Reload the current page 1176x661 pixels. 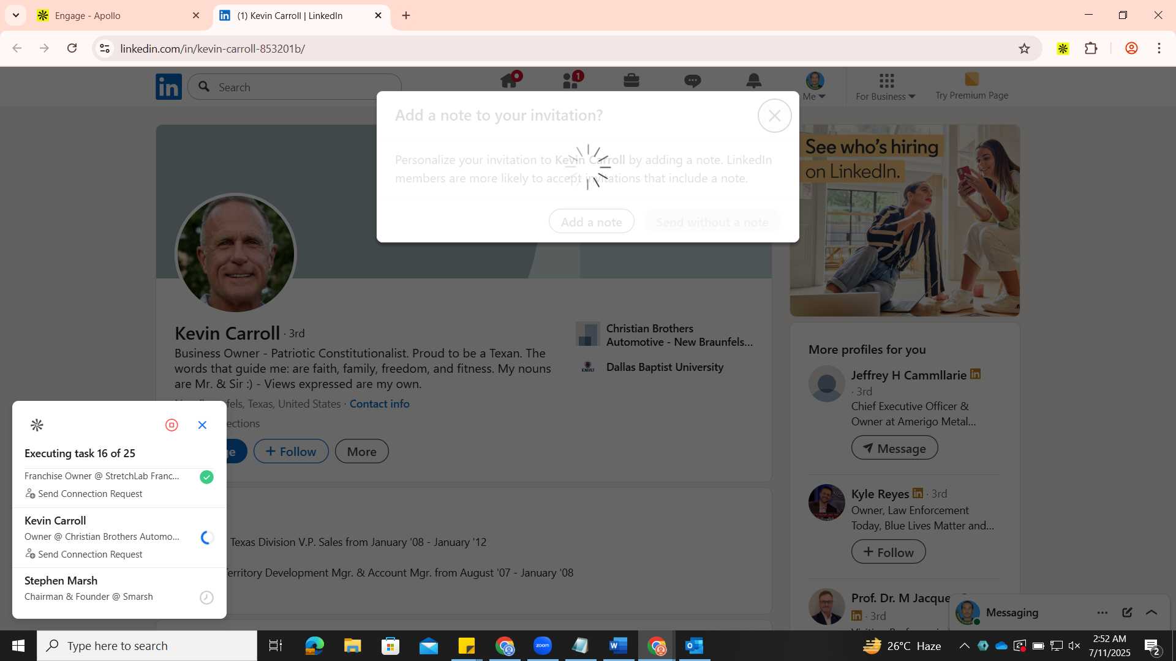72,48
